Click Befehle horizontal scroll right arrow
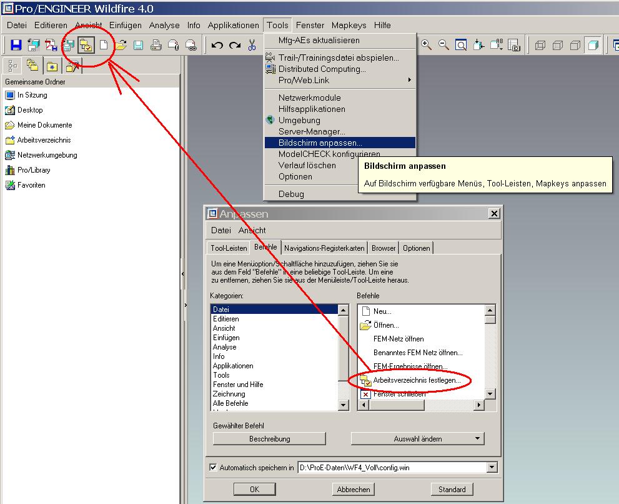 tap(479, 405)
